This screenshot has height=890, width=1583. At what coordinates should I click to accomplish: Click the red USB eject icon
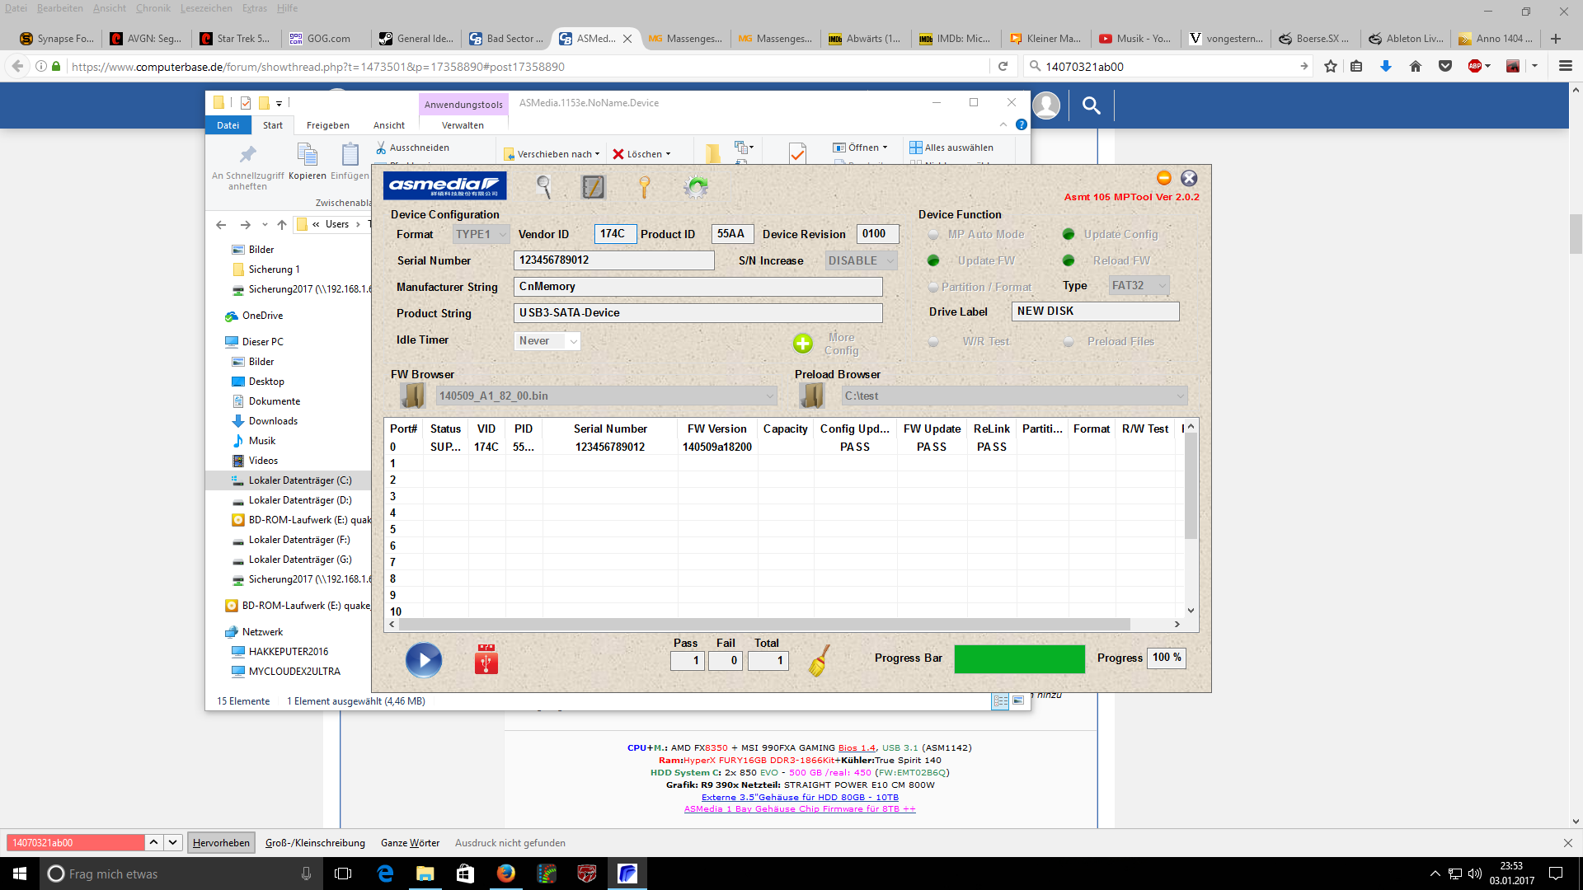(x=486, y=660)
